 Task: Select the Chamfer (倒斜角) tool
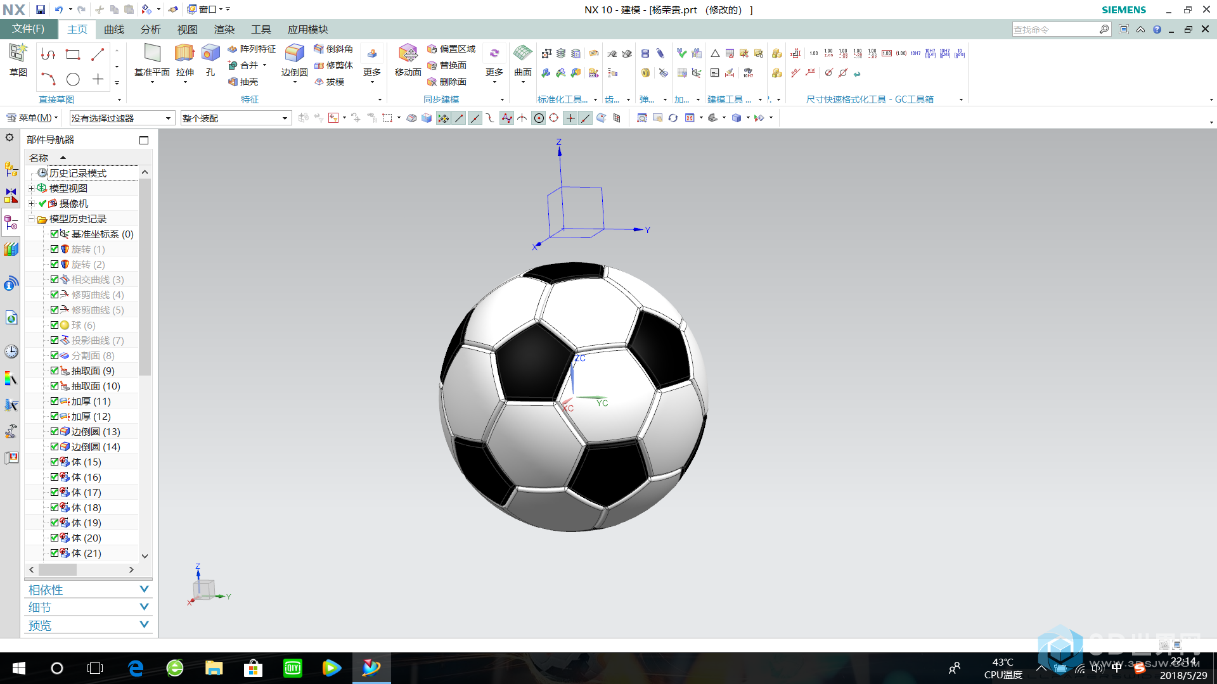tap(333, 49)
